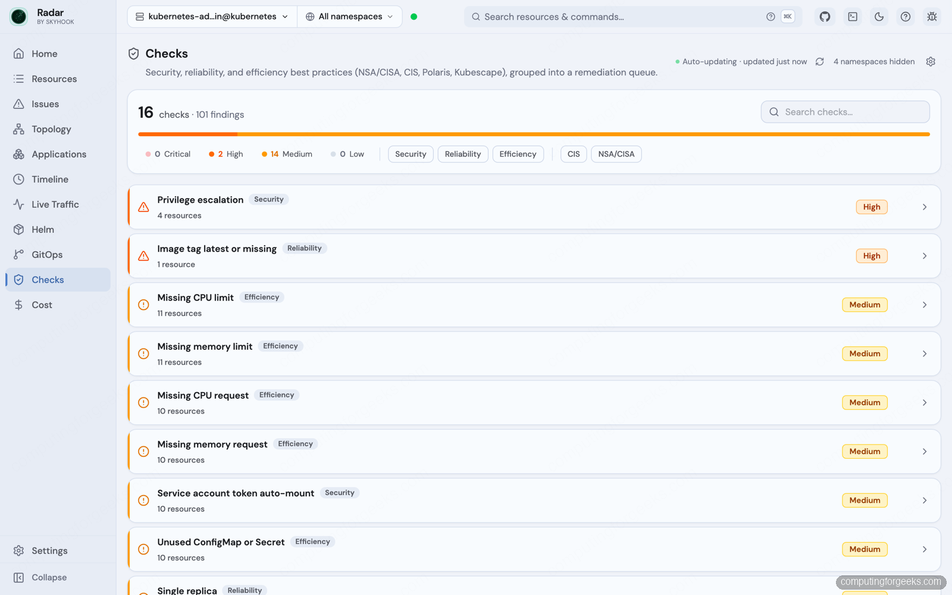952x595 pixels.
Task: Open the terminal icon in top bar
Action: (x=853, y=17)
